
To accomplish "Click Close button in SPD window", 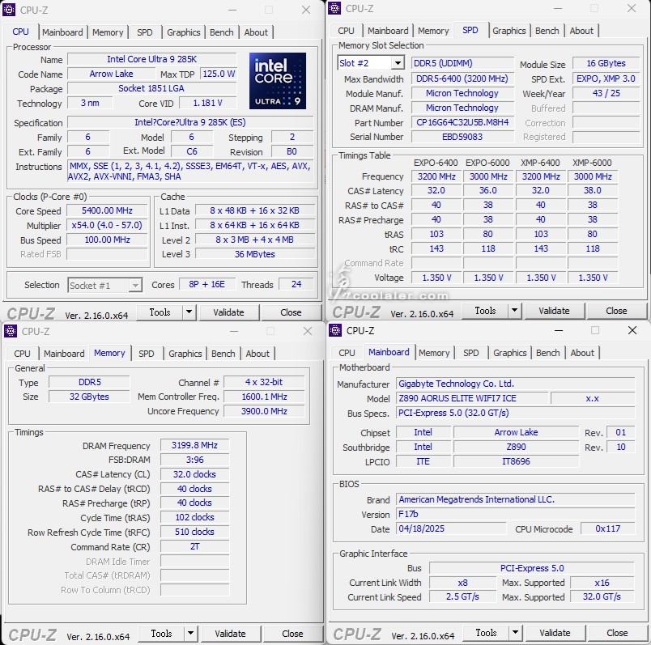I will point(616,311).
